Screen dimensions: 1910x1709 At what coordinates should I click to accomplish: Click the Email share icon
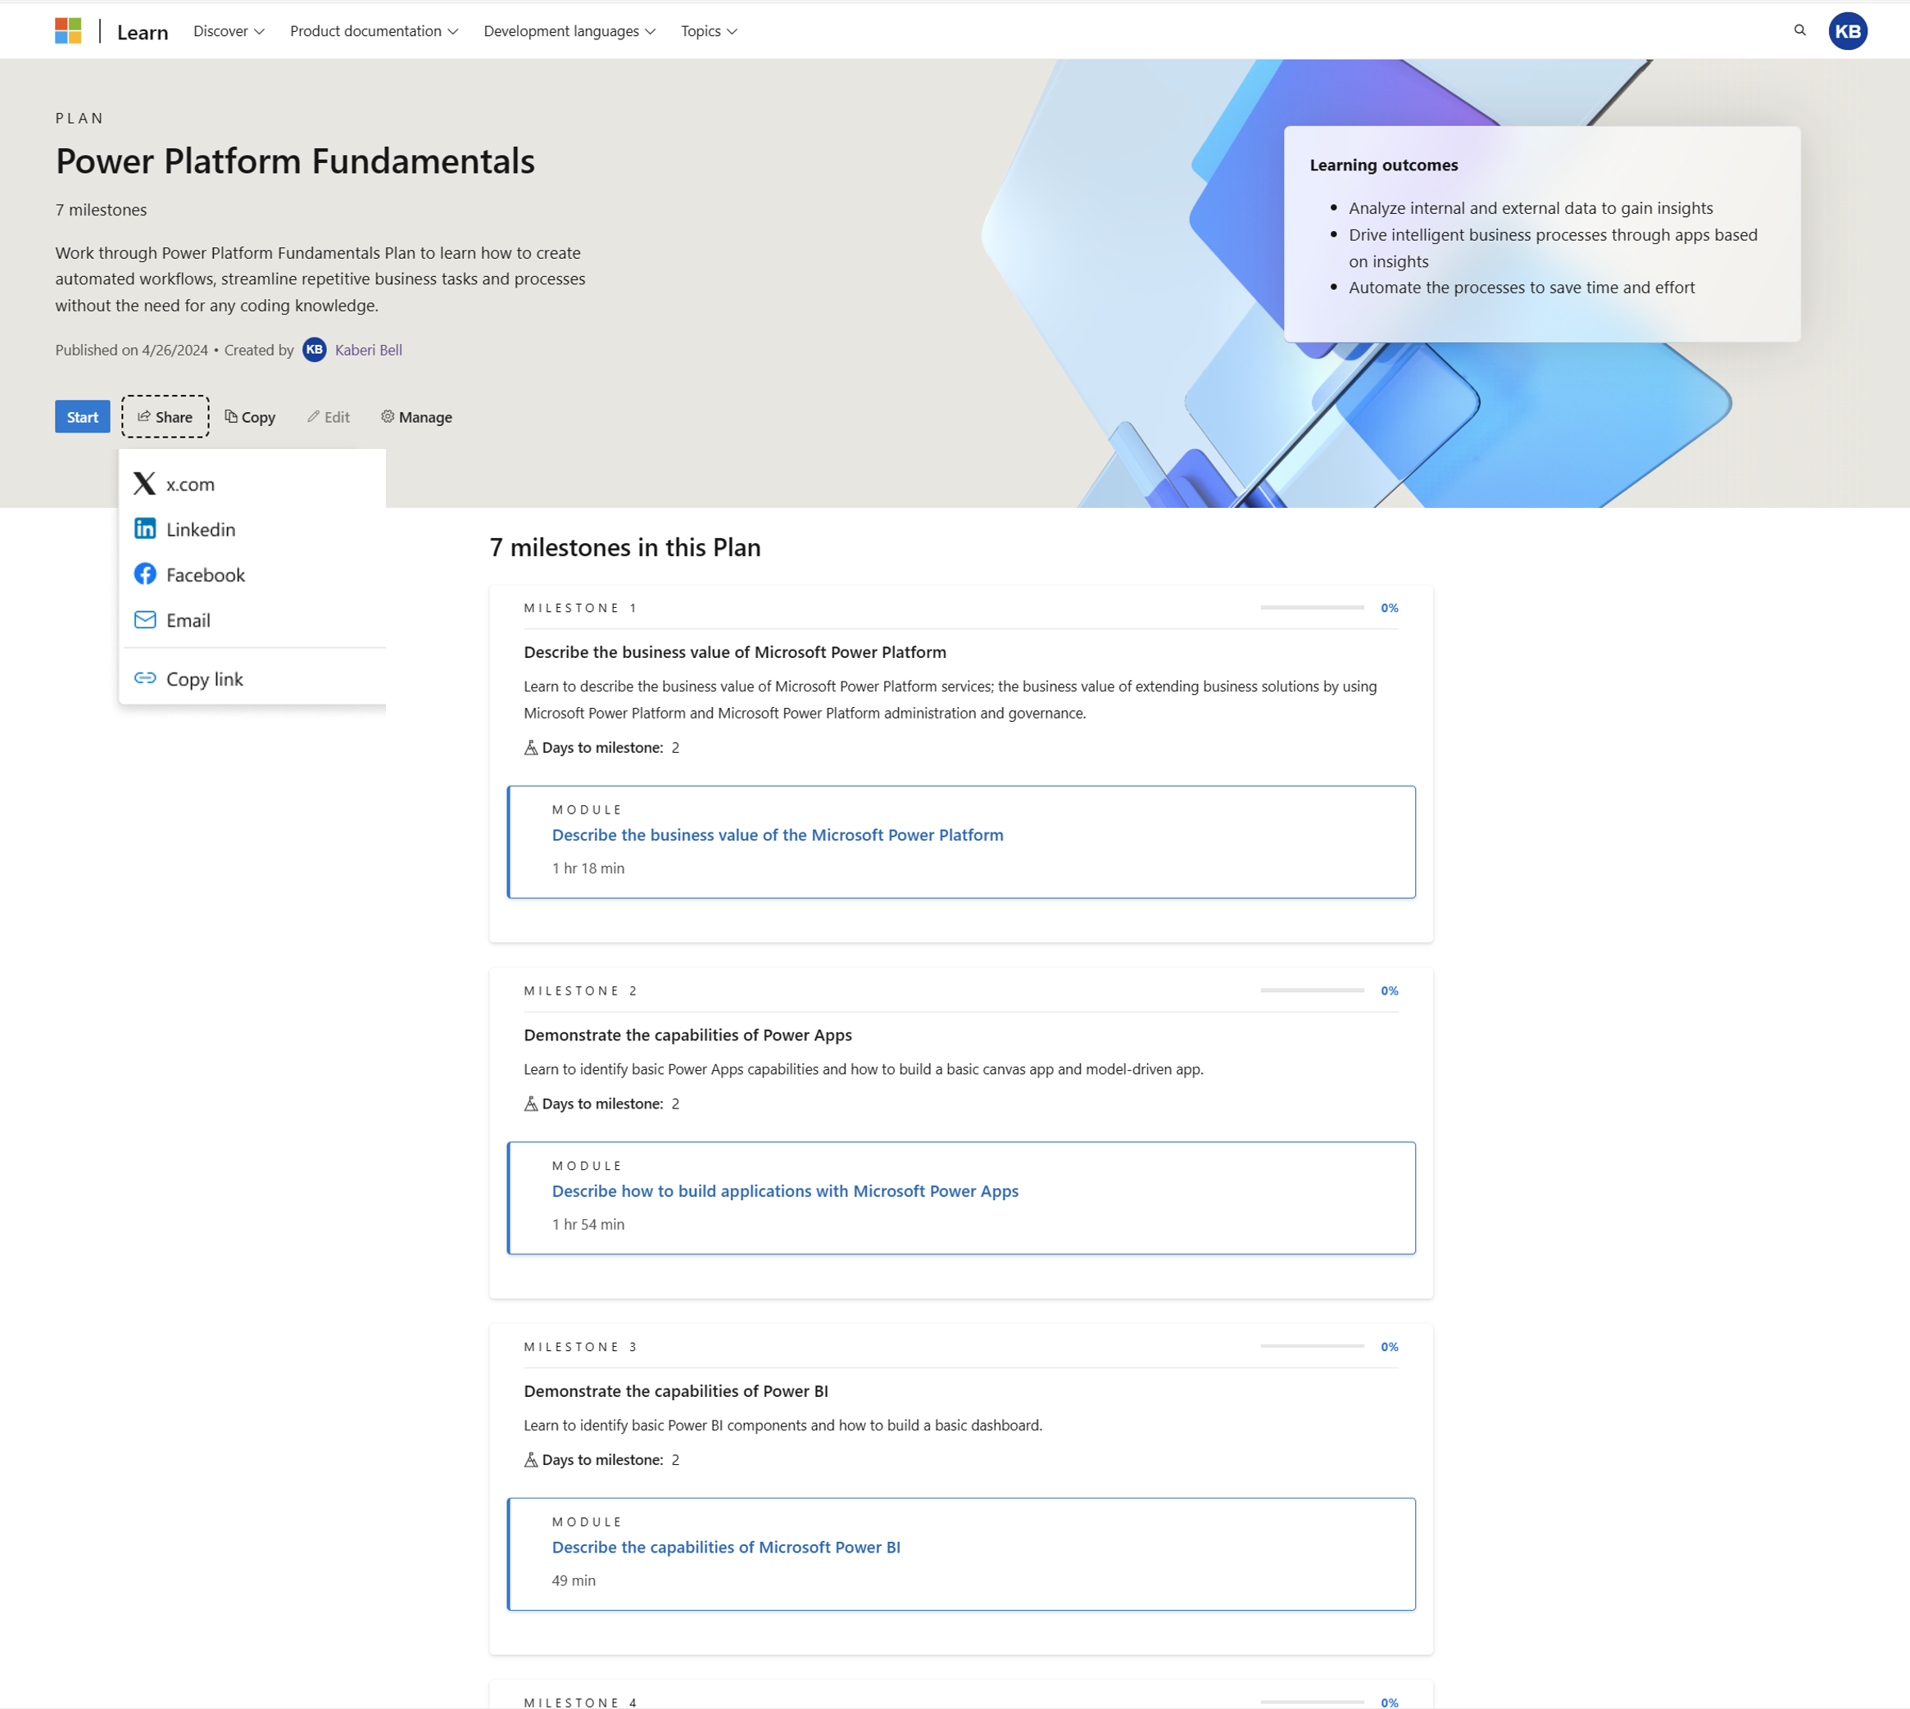click(145, 620)
